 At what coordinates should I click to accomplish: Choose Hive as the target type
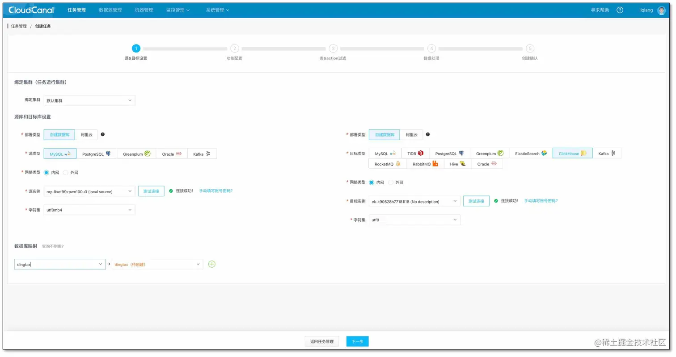pyautogui.click(x=458, y=164)
